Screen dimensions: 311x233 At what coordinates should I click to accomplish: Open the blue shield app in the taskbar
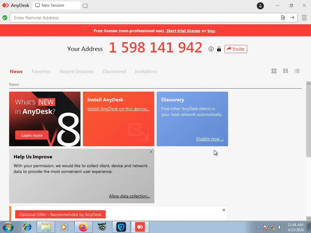pyautogui.click(x=121, y=227)
